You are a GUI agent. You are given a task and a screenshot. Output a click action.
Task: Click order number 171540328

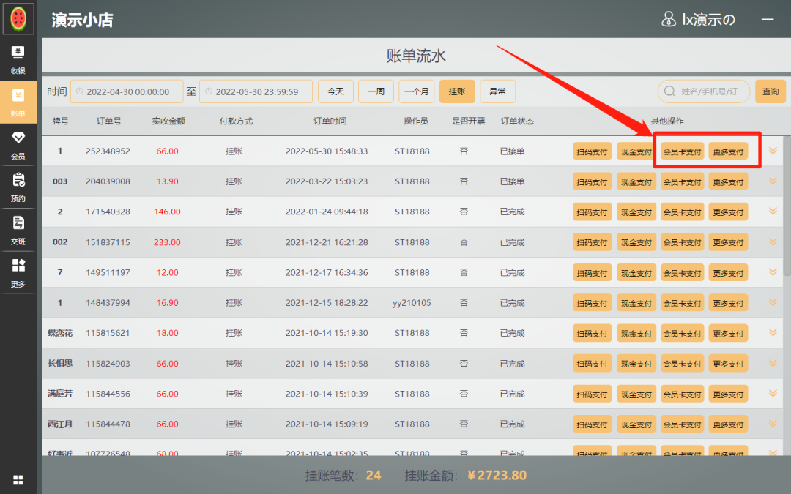(x=108, y=212)
